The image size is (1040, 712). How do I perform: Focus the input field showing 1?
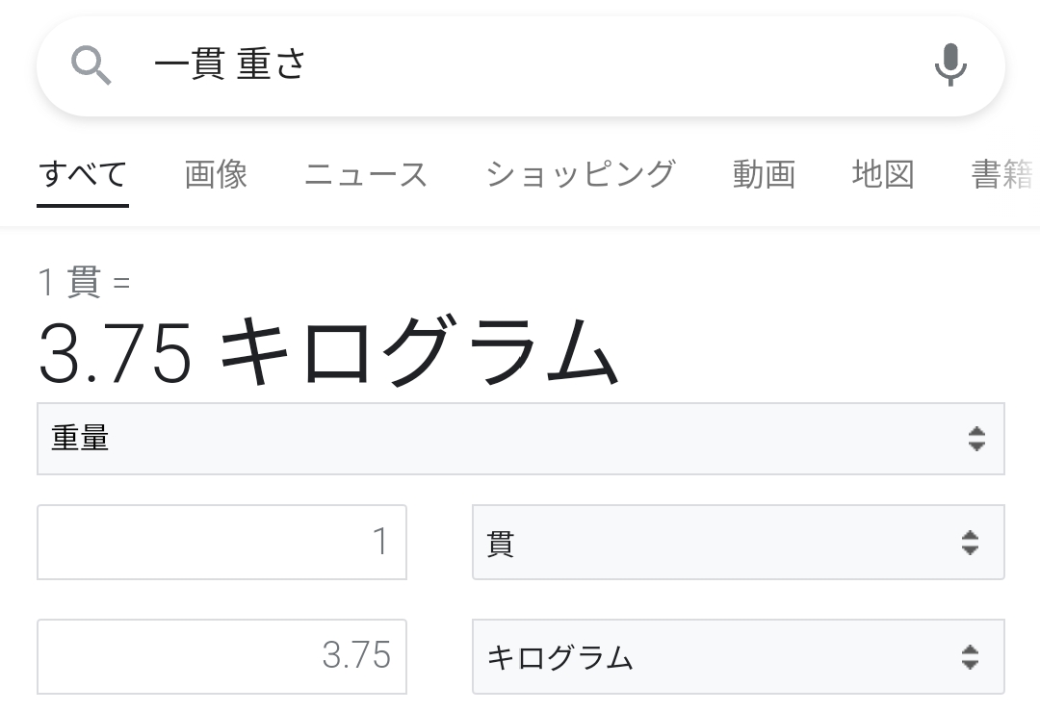click(x=221, y=543)
